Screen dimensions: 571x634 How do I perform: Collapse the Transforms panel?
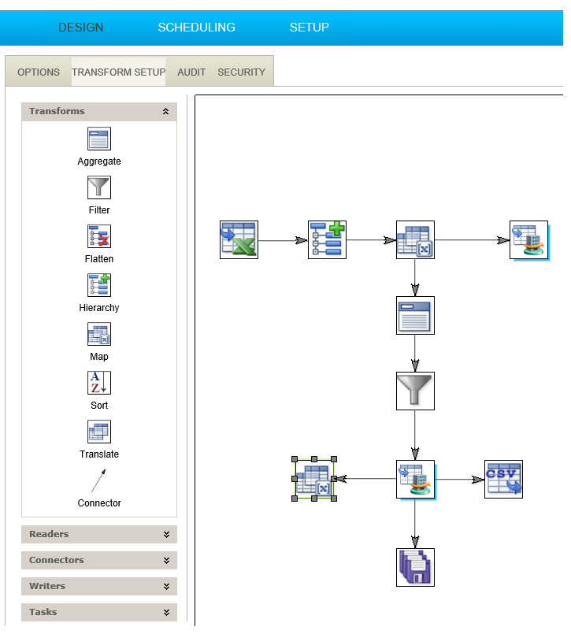[x=165, y=112]
